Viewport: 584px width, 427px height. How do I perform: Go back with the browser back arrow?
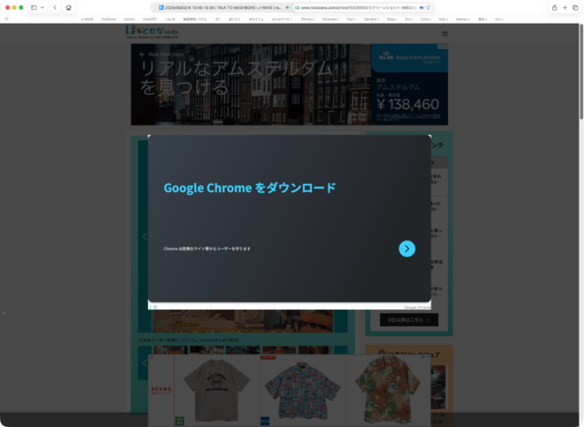pyautogui.click(x=55, y=7)
